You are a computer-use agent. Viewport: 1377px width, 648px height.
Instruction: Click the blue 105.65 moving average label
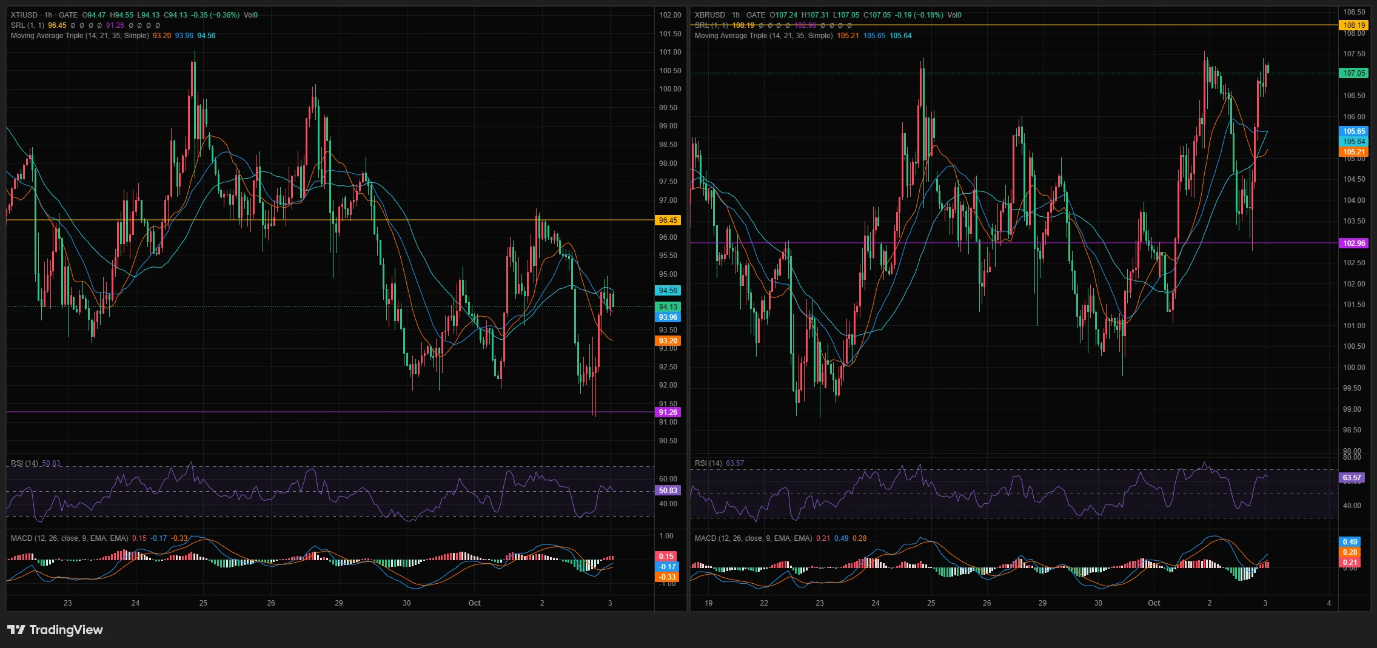[x=1354, y=131]
